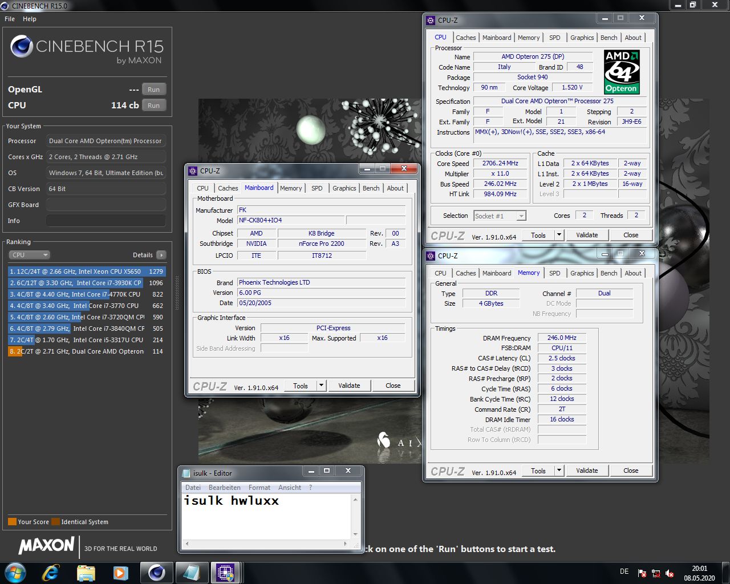Open Cinebench Help menu

(30, 19)
